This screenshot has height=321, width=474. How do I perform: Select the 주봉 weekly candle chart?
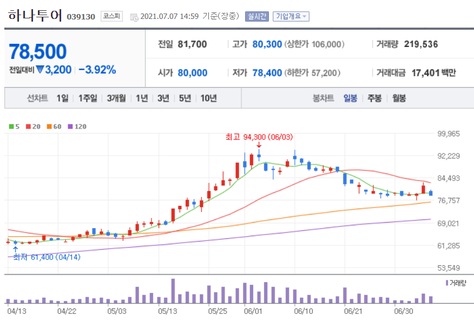(x=374, y=98)
